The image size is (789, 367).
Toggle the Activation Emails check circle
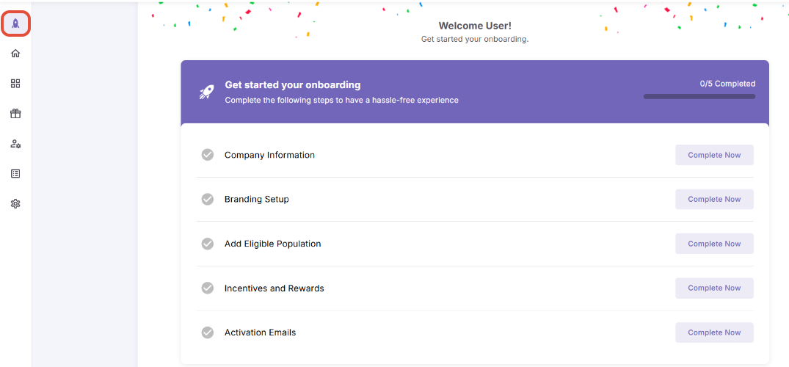[x=207, y=333]
